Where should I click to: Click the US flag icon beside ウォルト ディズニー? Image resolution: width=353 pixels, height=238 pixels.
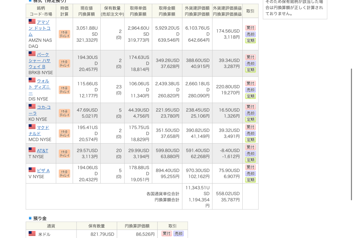click(32, 80)
